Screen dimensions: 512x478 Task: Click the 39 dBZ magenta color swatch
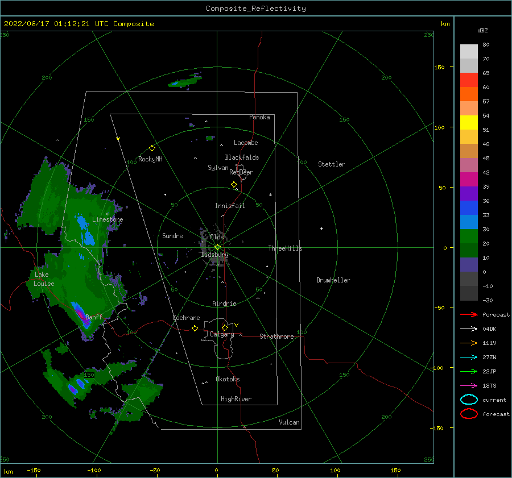469,179
